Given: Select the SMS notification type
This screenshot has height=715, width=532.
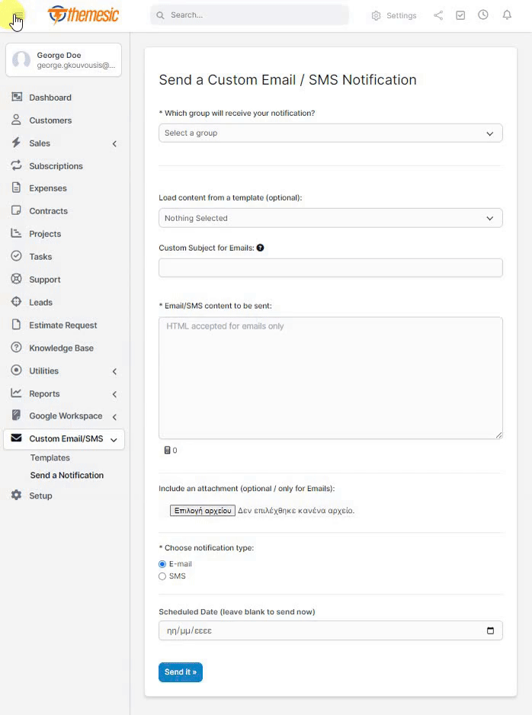Looking at the screenshot, I should pyautogui.click(x=162, y=576).
